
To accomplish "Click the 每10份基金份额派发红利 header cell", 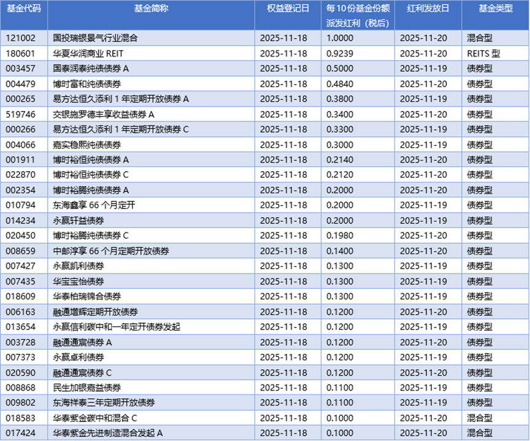I will tap(358, 15).
